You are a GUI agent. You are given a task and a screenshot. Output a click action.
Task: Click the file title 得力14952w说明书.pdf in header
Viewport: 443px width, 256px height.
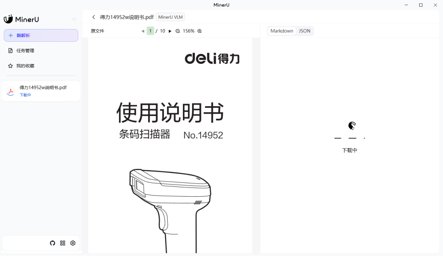(127, 17)
